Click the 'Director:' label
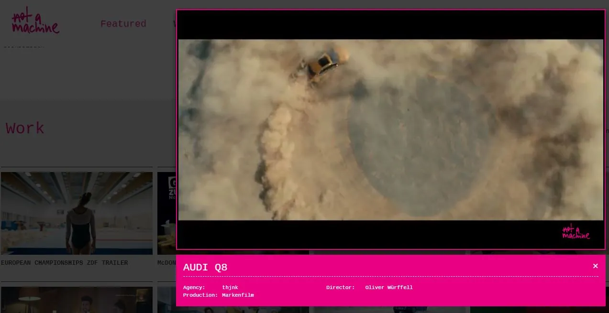 [x=341, y=287]
